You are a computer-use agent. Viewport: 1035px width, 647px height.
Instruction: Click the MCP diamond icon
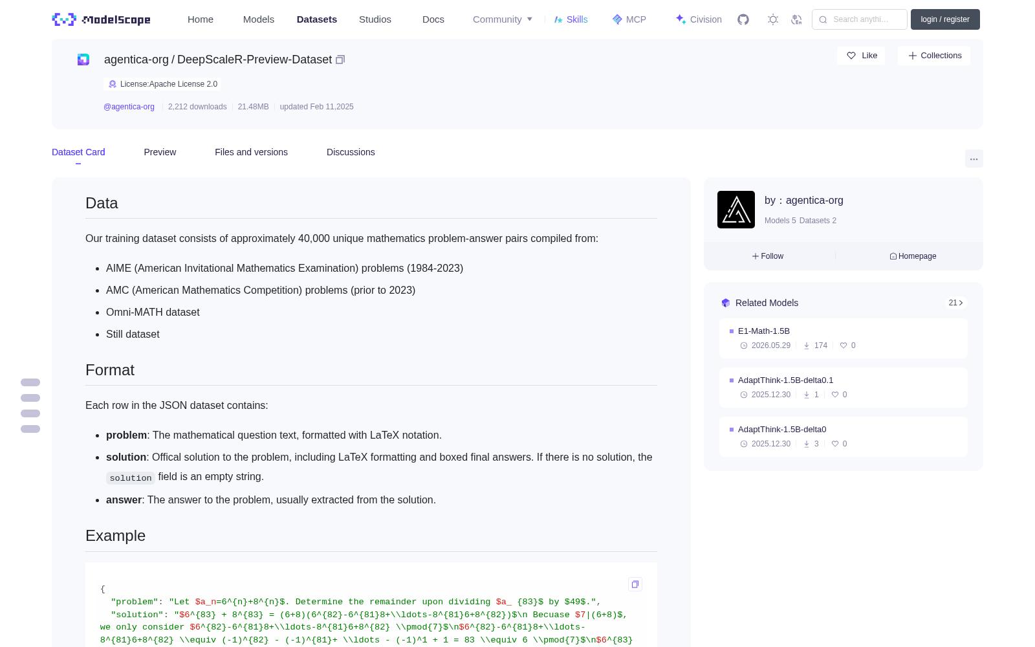click(617, 19)
